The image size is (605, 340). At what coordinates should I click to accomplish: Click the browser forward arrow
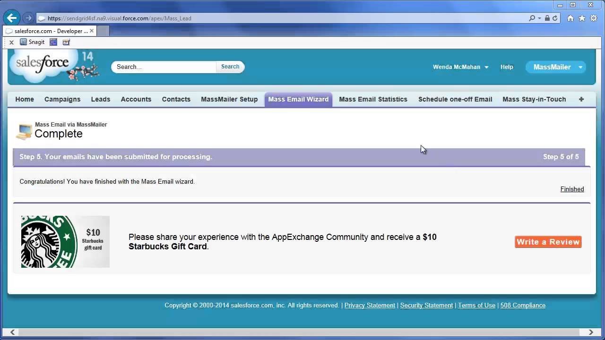[x=28, y=18]
